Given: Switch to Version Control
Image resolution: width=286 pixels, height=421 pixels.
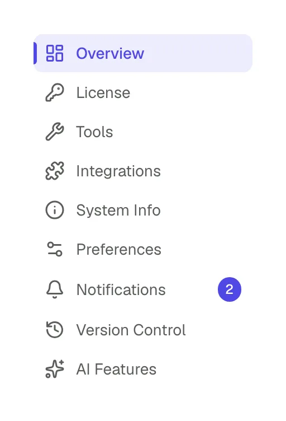Looking at the screenshot, I should point(143,329).
